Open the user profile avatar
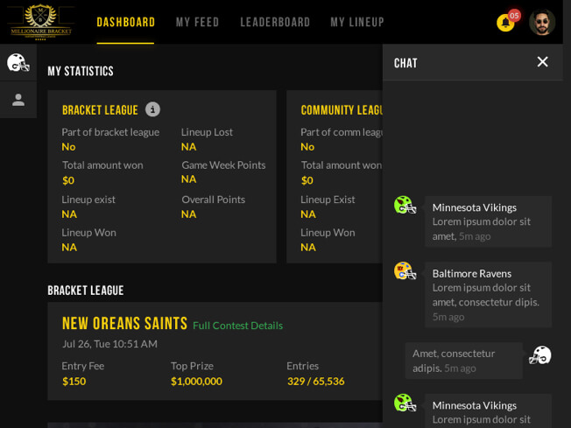 [x=542, y=22]
